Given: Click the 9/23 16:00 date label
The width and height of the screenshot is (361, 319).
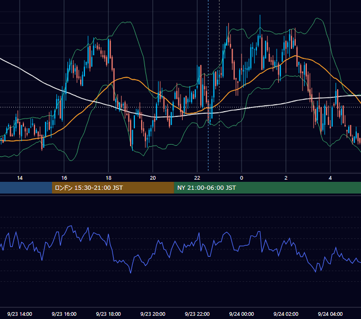Looking at the screenshot, I should pos(64,314).
